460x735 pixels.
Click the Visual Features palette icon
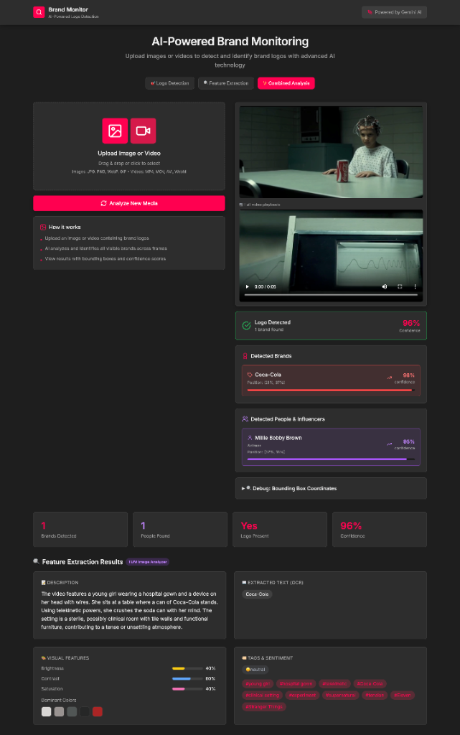(x=44, y=658)
